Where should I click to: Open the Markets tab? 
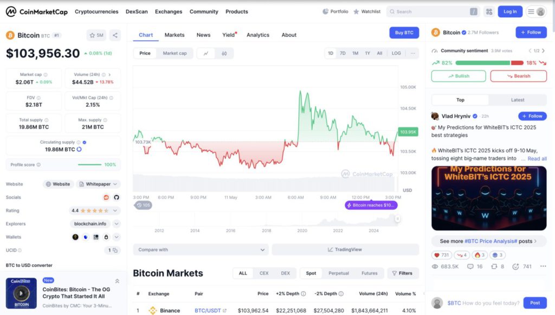pyautogui.click(x=175, y=35)
